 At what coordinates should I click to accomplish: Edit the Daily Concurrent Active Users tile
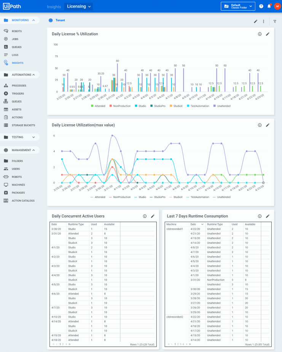pos(153,216)
